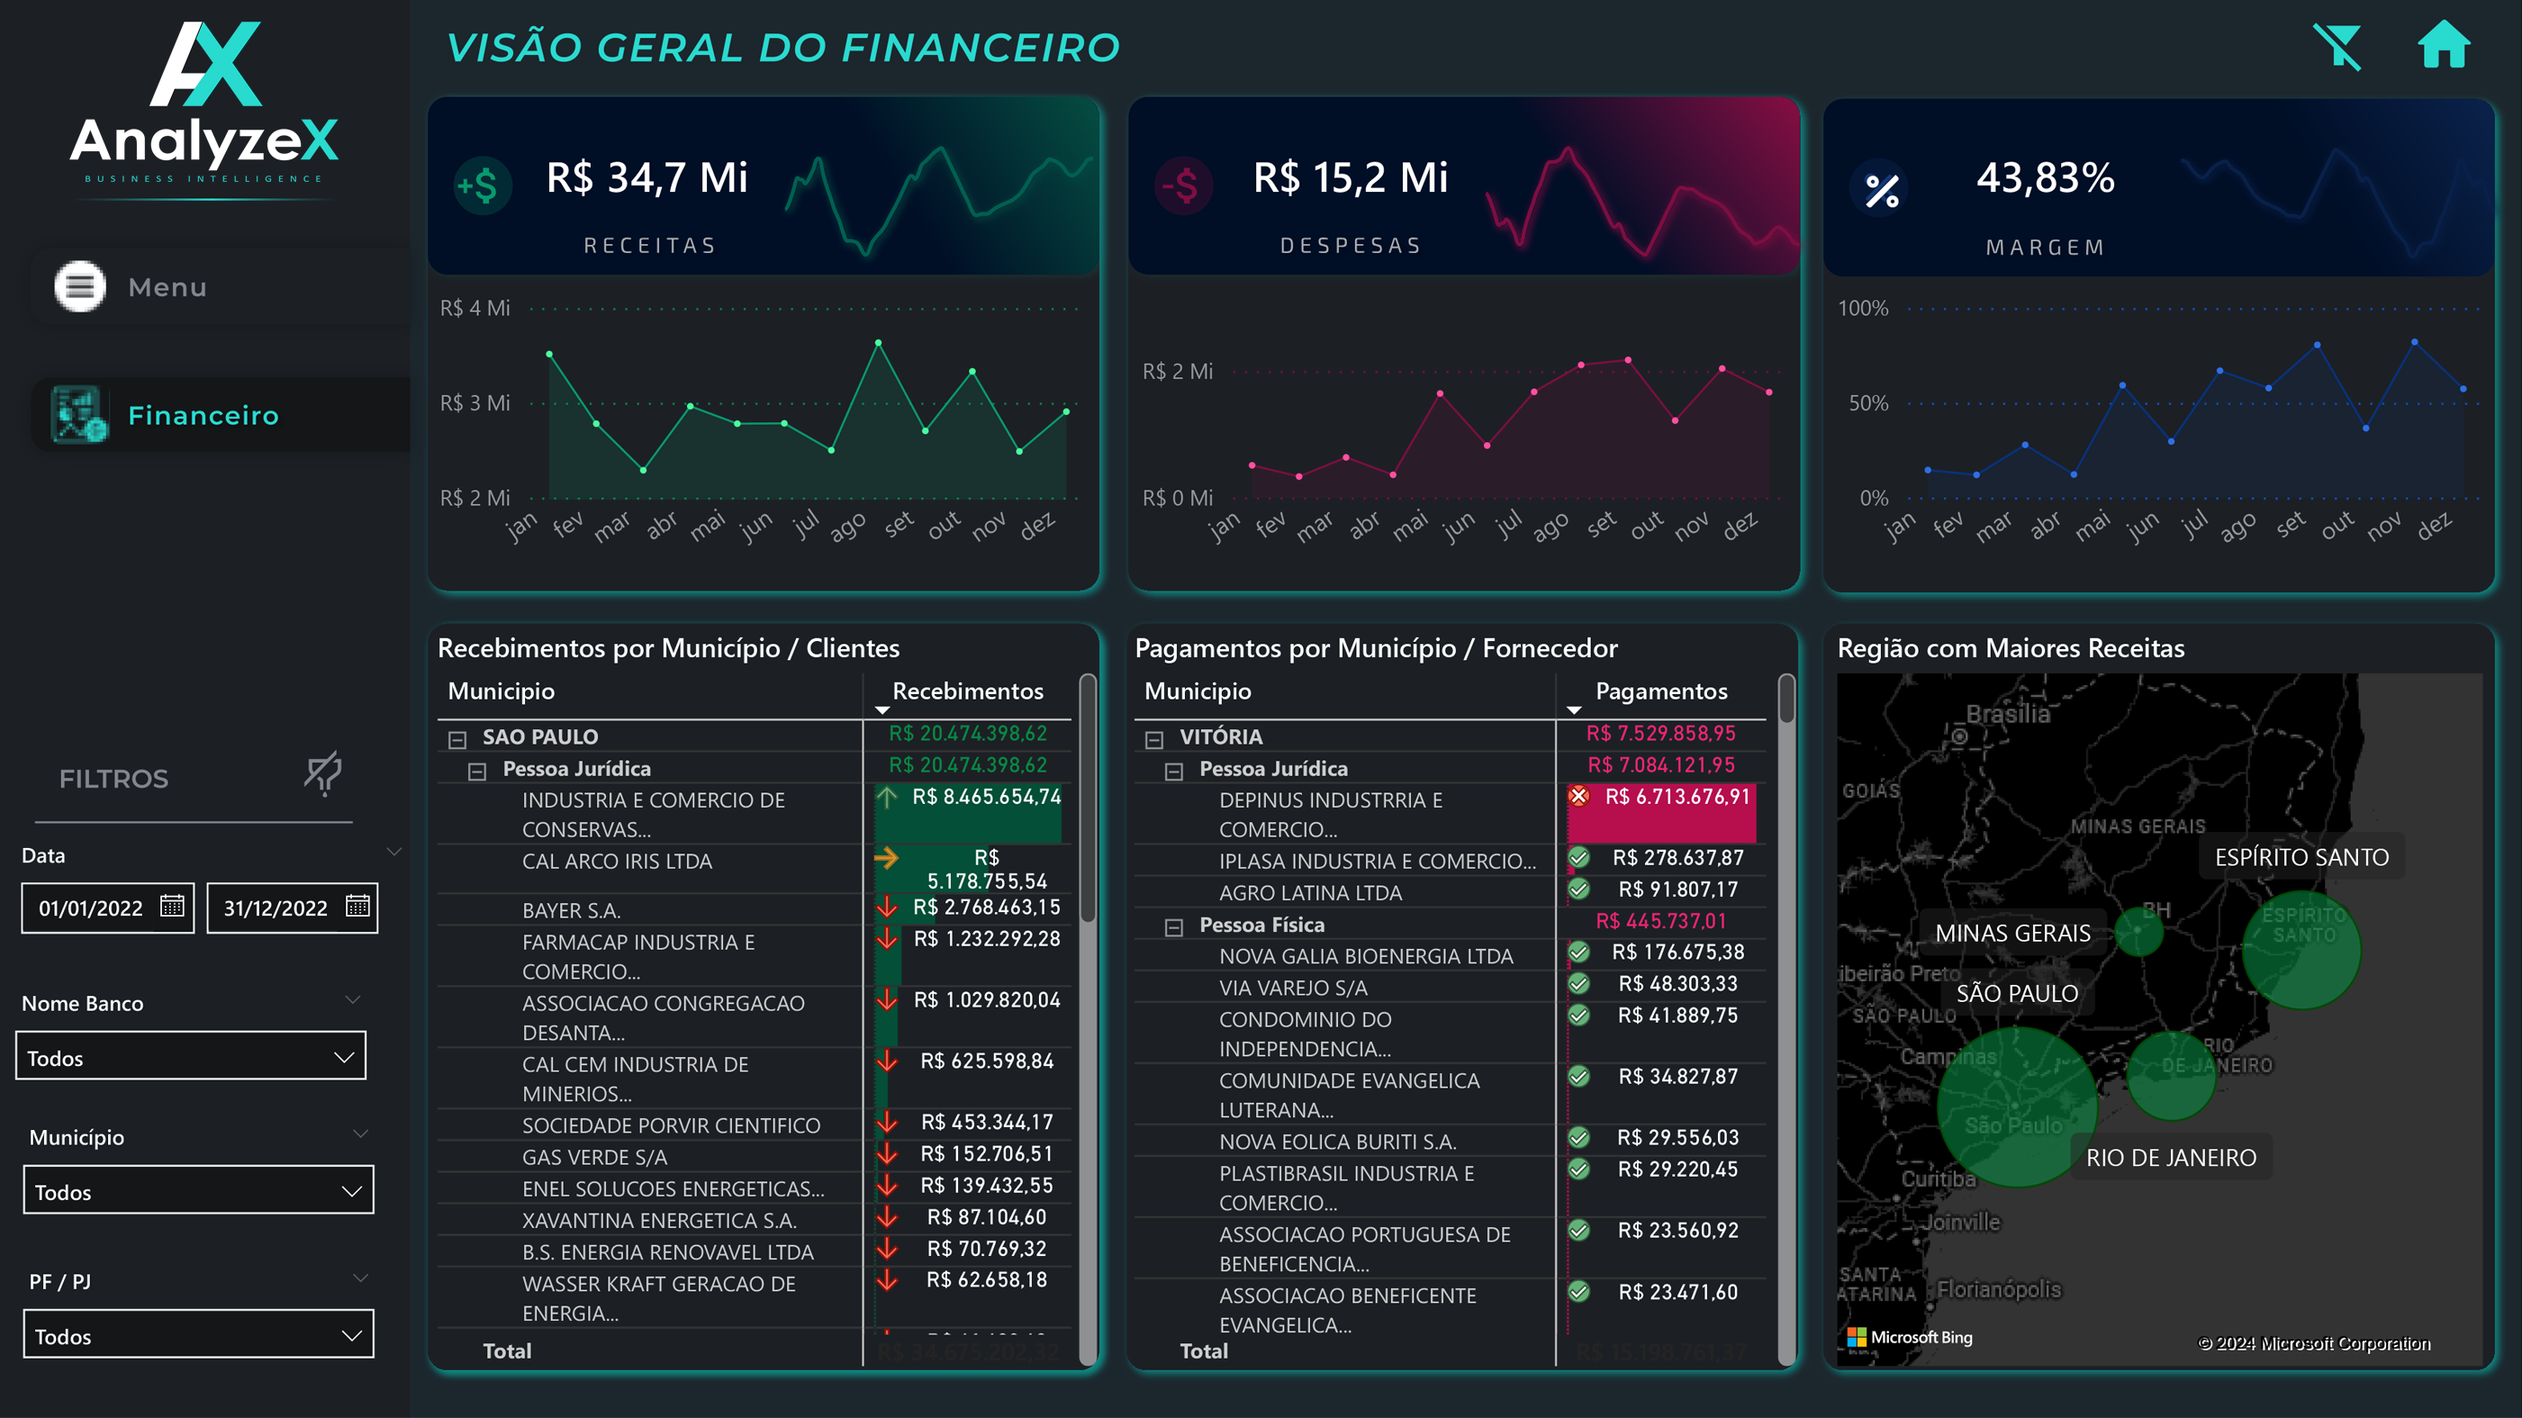Collapse the SAO PAULO municipality row
Viewport: 2522px width, 1418px height.
[457, 739]
